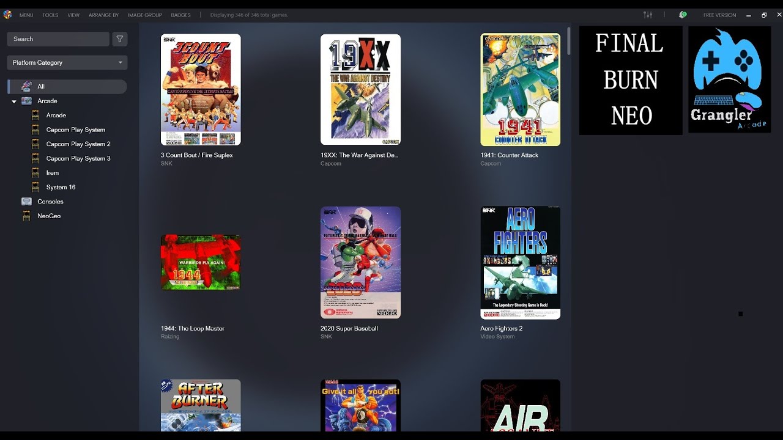Screen dimensions: 783x440
Task: Select Capcom Play System 3 platform
Action: 78,158
